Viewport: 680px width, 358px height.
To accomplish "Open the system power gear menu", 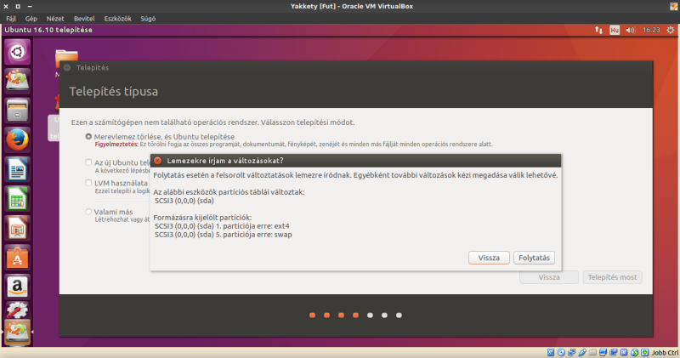I will pyautogui.click(x=669, y=30).
